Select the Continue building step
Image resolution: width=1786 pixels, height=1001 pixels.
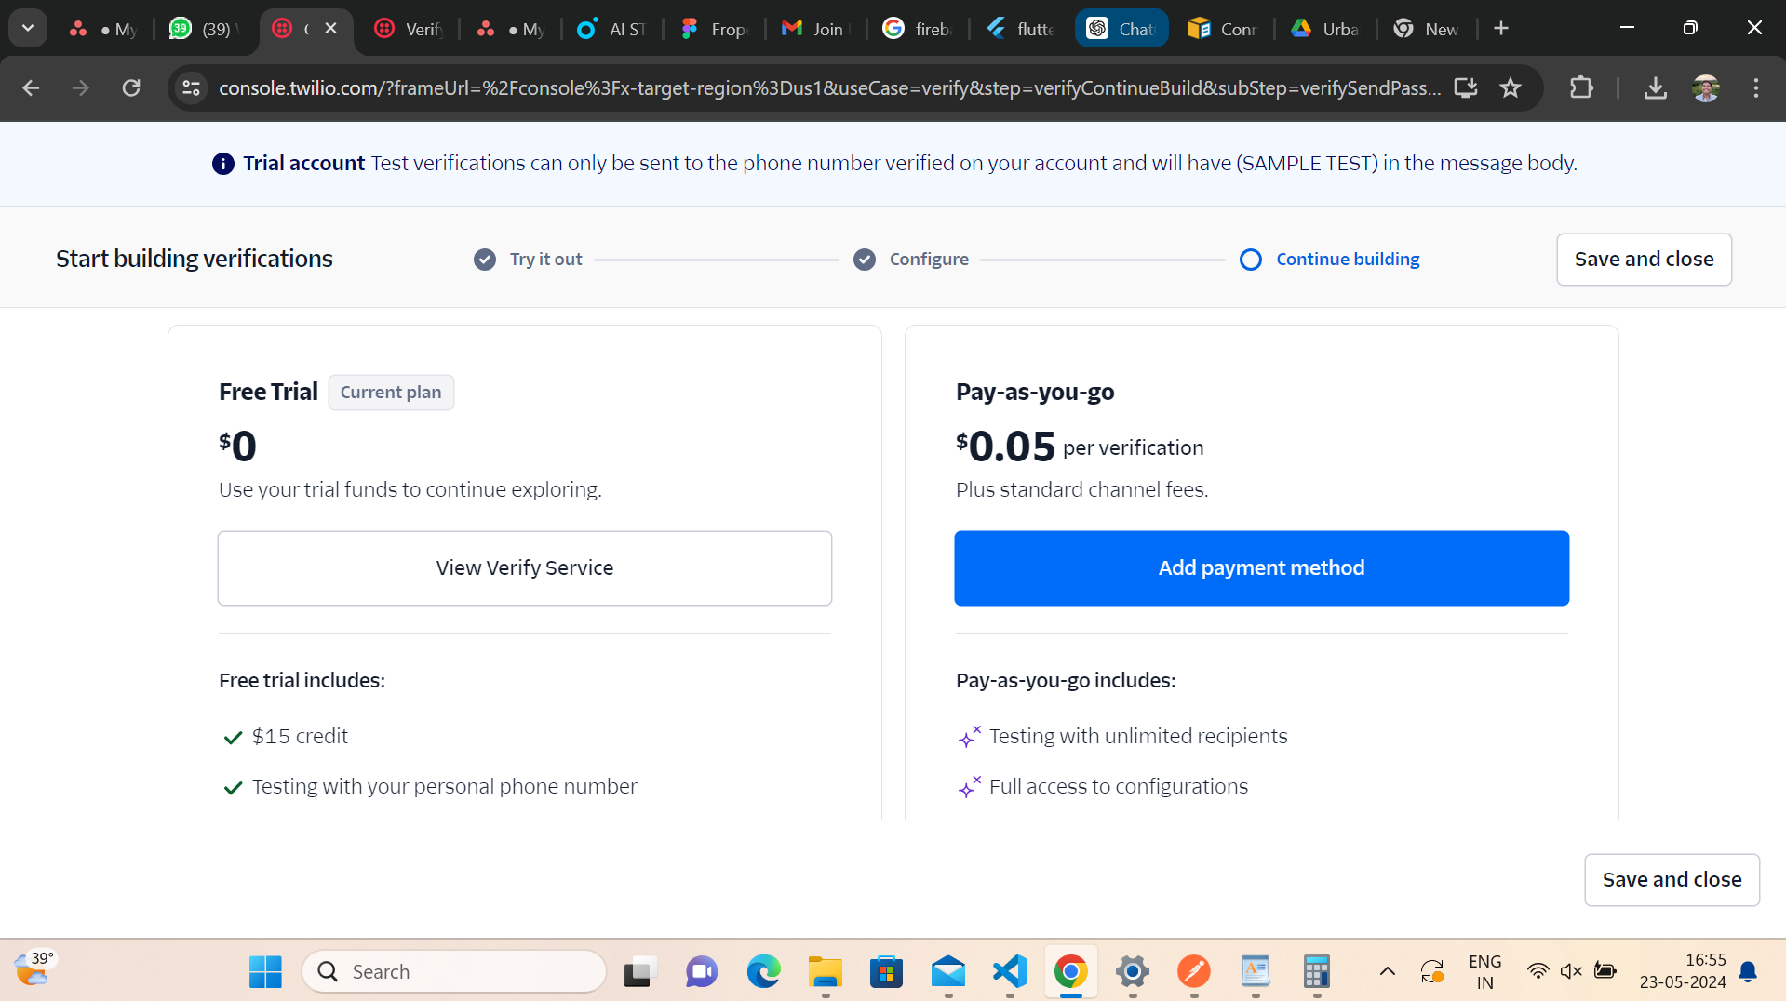(1330, 259)
